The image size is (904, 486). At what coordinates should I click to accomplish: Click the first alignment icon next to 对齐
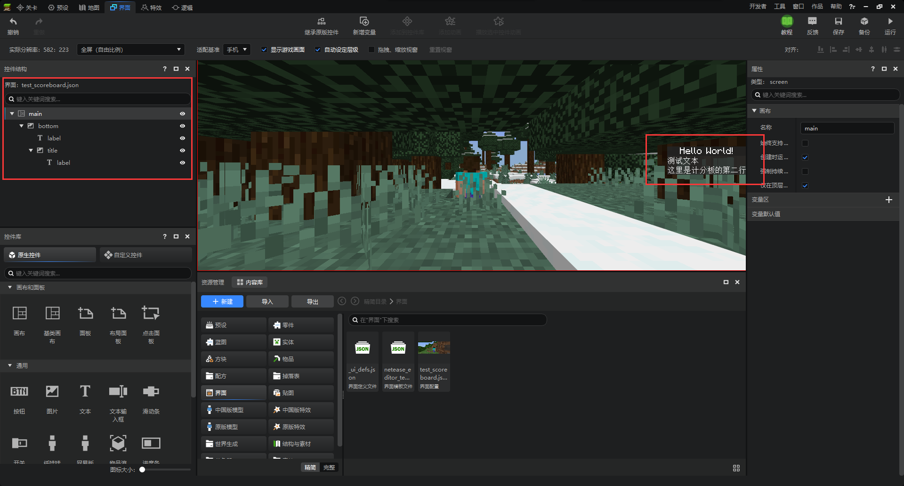(821, 49)
